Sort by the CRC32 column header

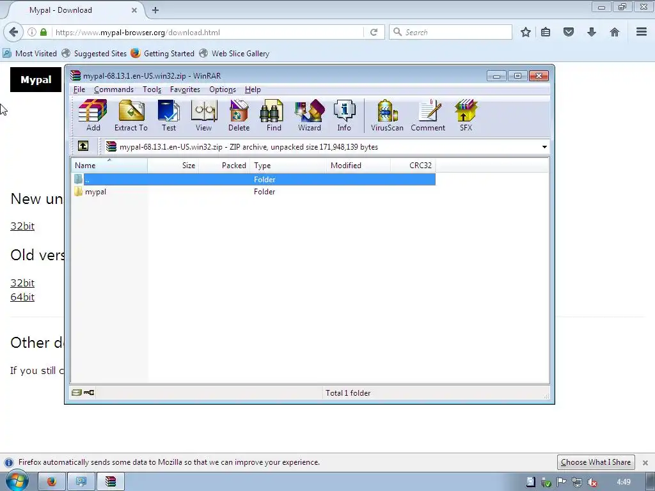[413, 166]
